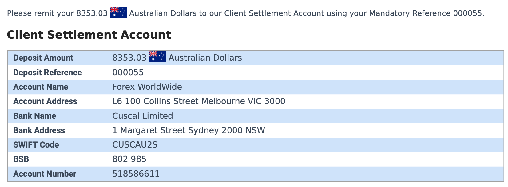
Task: Click the Mandatory Reference 000055 in the sentence
Action: point(467,13)
